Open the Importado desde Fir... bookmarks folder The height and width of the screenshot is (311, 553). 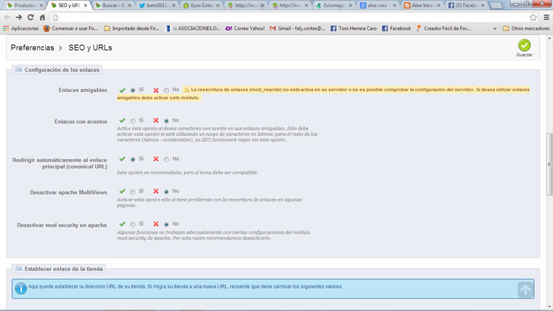[x=131, y=28]
